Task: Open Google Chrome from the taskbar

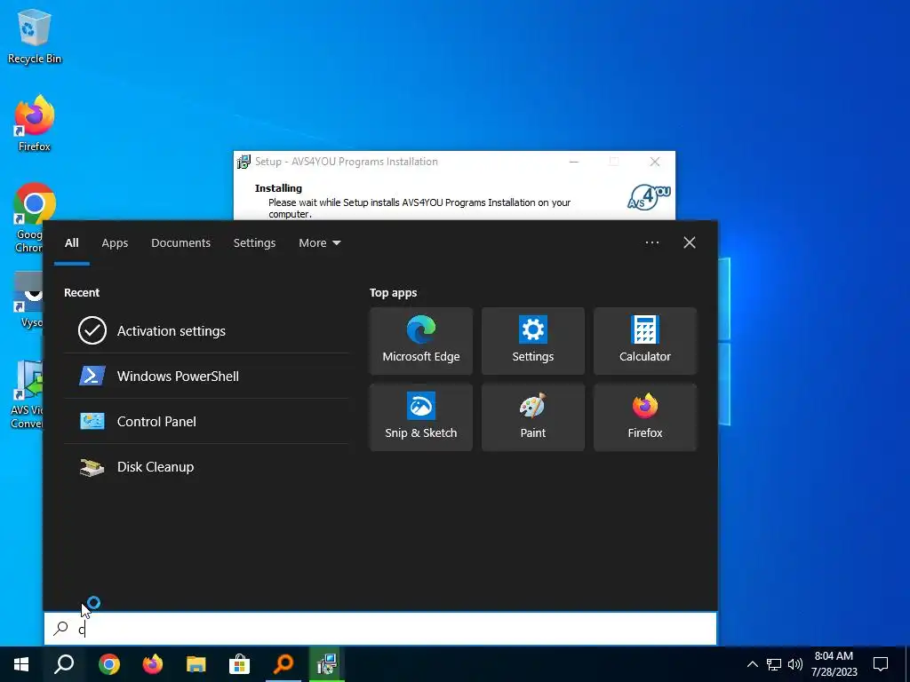Action: 109,664
